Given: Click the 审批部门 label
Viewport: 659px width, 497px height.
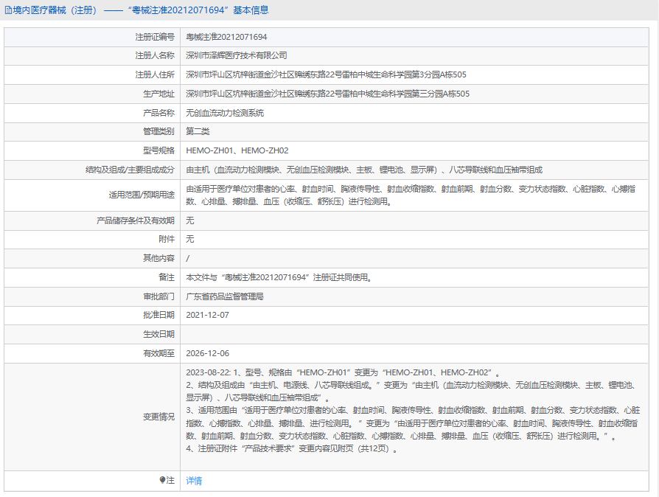Looking at the screenshot, I should (x=158, y=296).
